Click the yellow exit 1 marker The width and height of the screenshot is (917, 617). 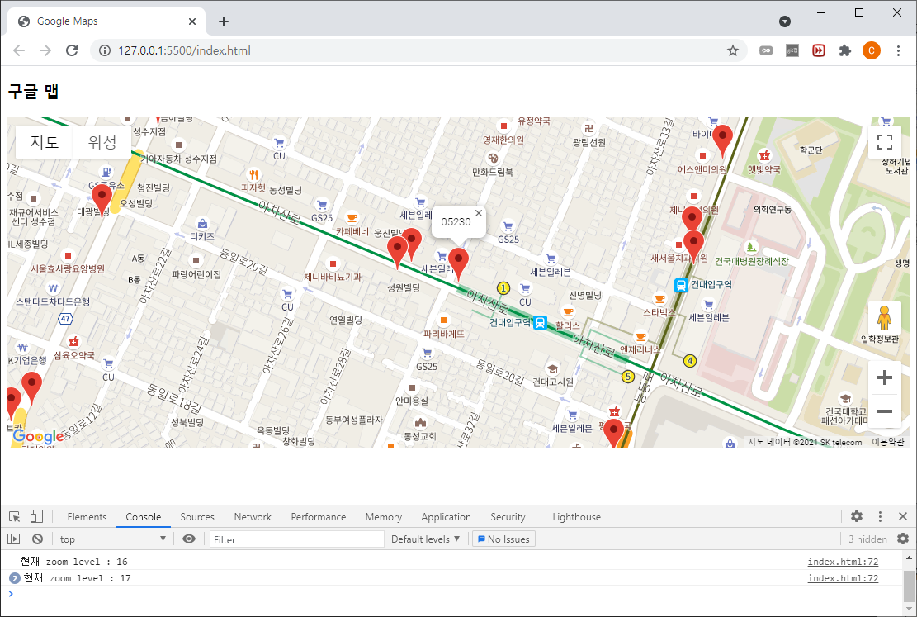503,288
